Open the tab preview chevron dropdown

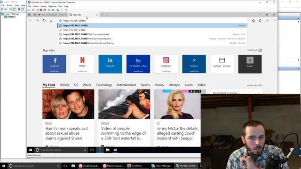(107, 15)
